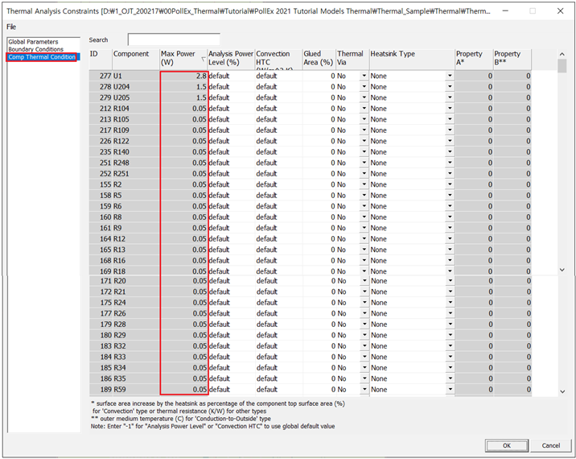Open Thermal Via dropdown for U1

tap(364, 76)
